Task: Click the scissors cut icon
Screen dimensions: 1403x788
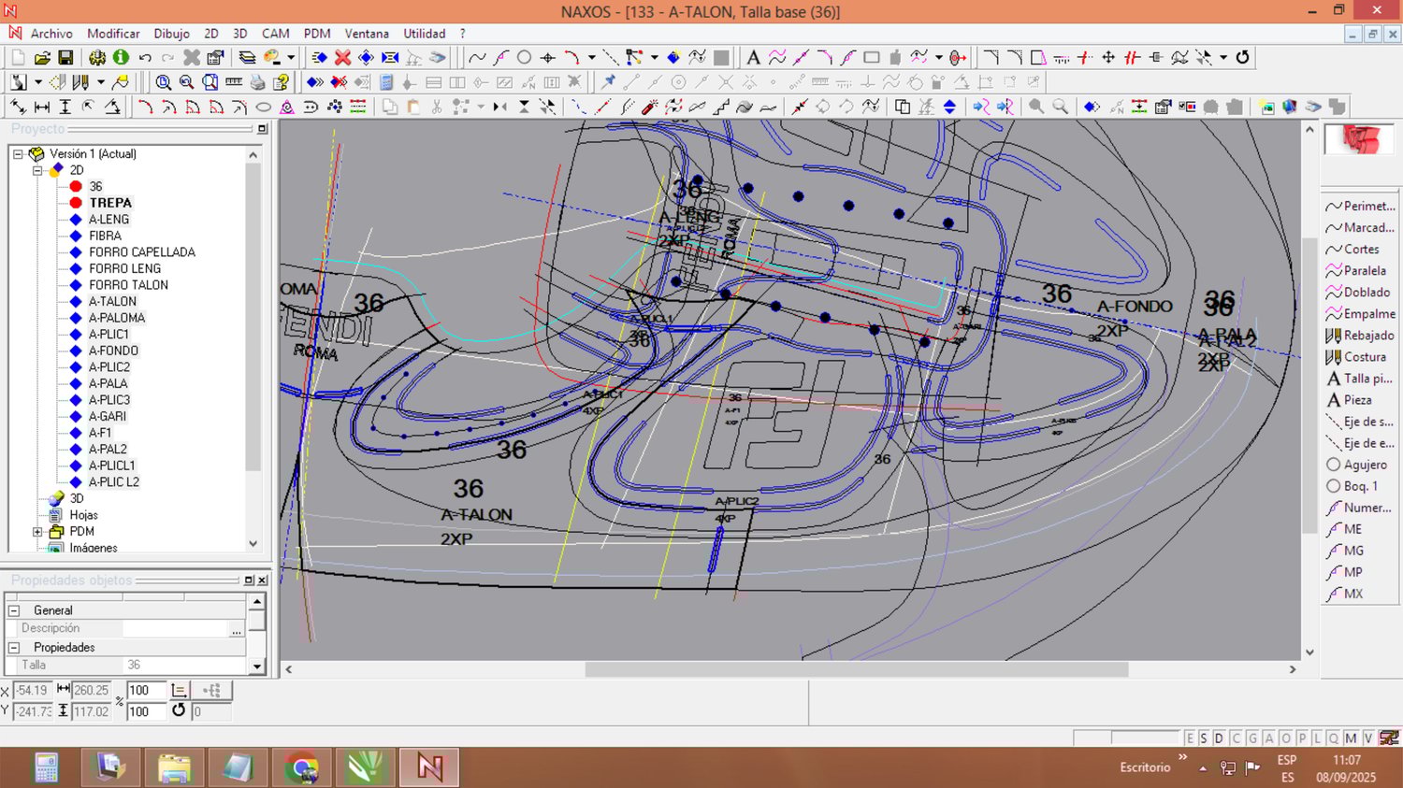Action: click(437, 107)
